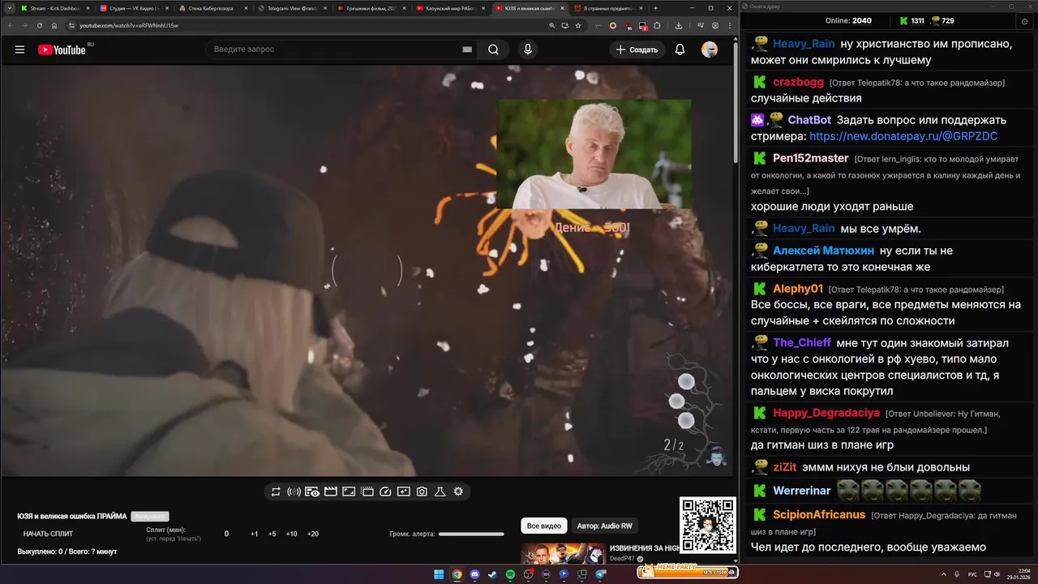The image size is (1038, 584).
Task: Open the tab search dropdown arrow
Action: pyautogui.click(x=8, y=8)
